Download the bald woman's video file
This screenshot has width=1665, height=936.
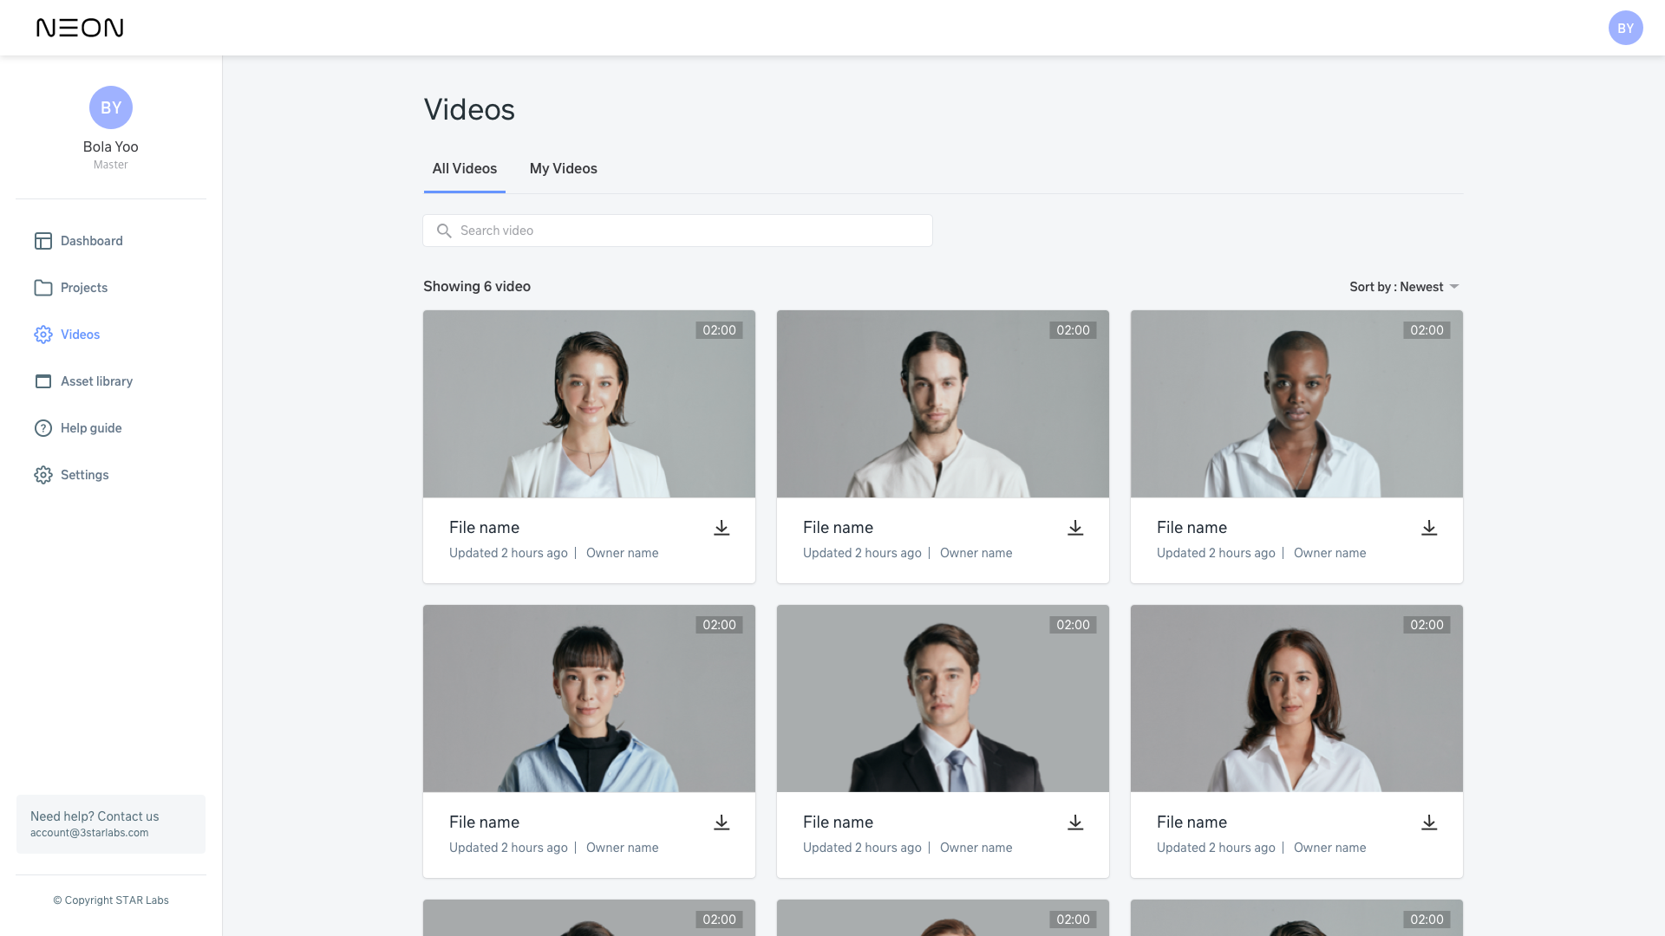[x=1429, y=528]
